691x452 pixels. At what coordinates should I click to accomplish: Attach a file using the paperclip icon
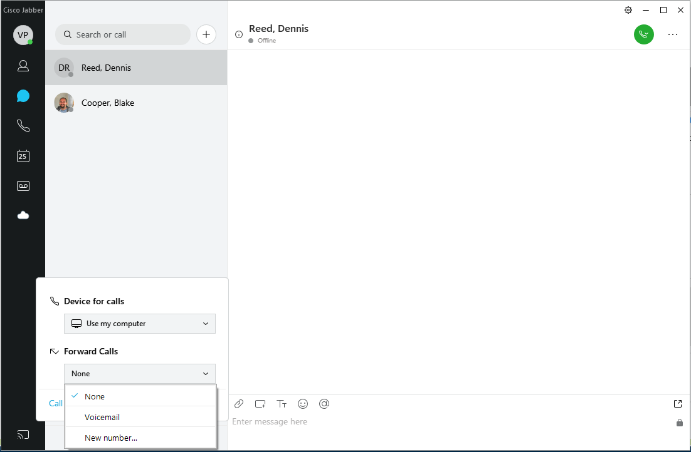click(x=238, y=404)
